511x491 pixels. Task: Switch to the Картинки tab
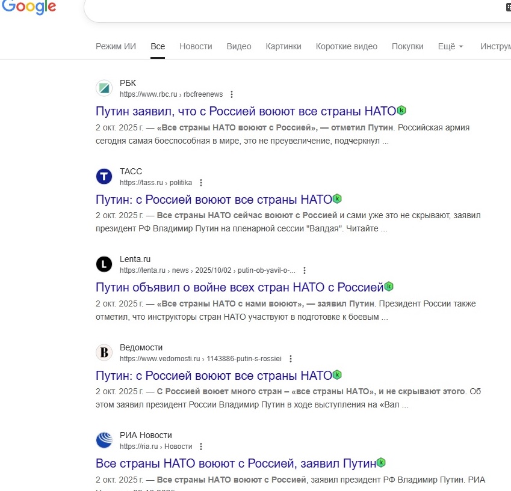click(283, 46)
